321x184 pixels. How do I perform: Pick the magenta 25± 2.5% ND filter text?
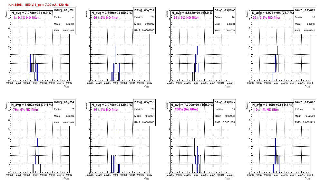tap(267, 18)
